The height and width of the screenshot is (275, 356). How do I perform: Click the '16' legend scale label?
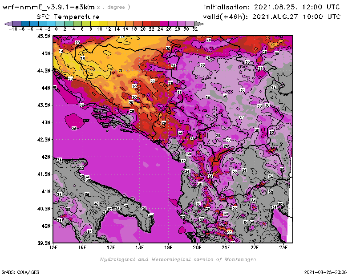point(125,29)
